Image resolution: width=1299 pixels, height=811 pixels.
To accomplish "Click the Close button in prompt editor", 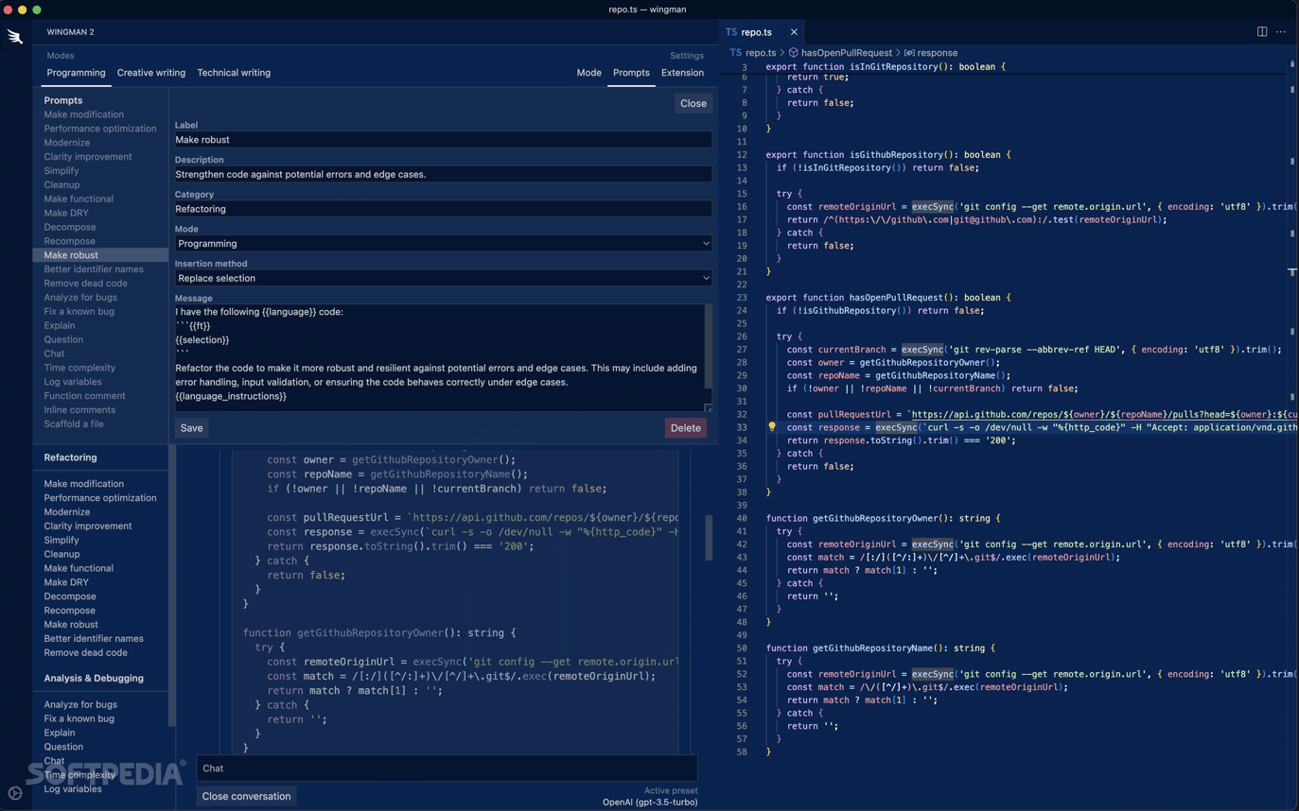I will coord(693,104).
